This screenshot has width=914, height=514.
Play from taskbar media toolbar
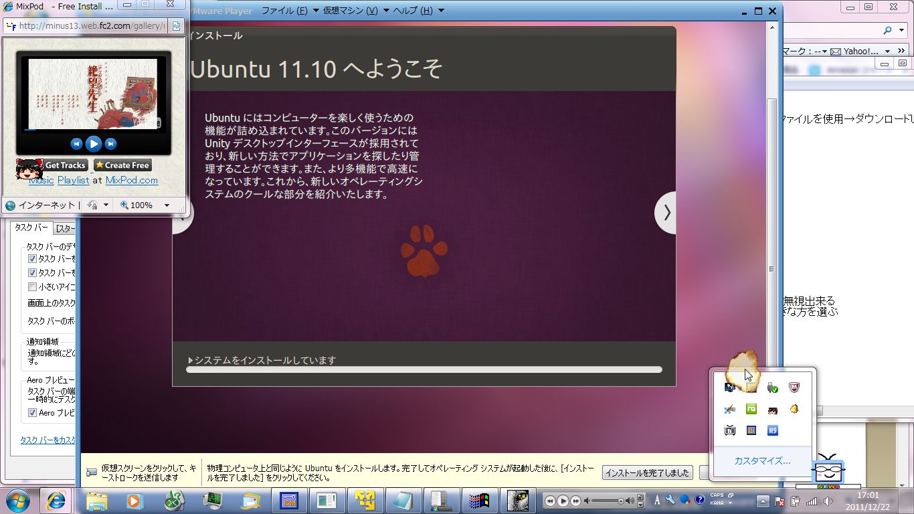563,501
